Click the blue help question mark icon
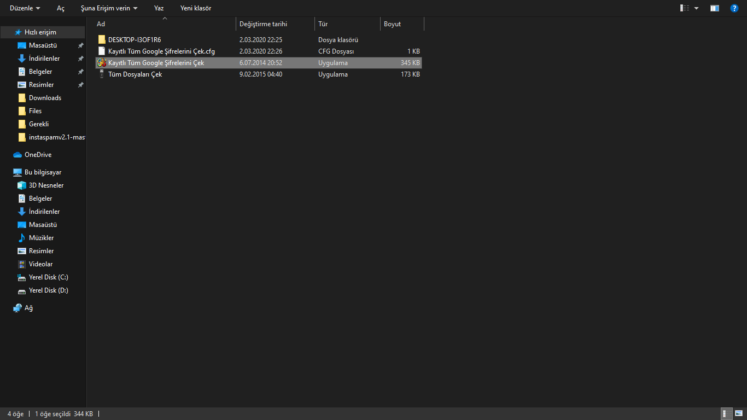 click(x=734, y=8)
